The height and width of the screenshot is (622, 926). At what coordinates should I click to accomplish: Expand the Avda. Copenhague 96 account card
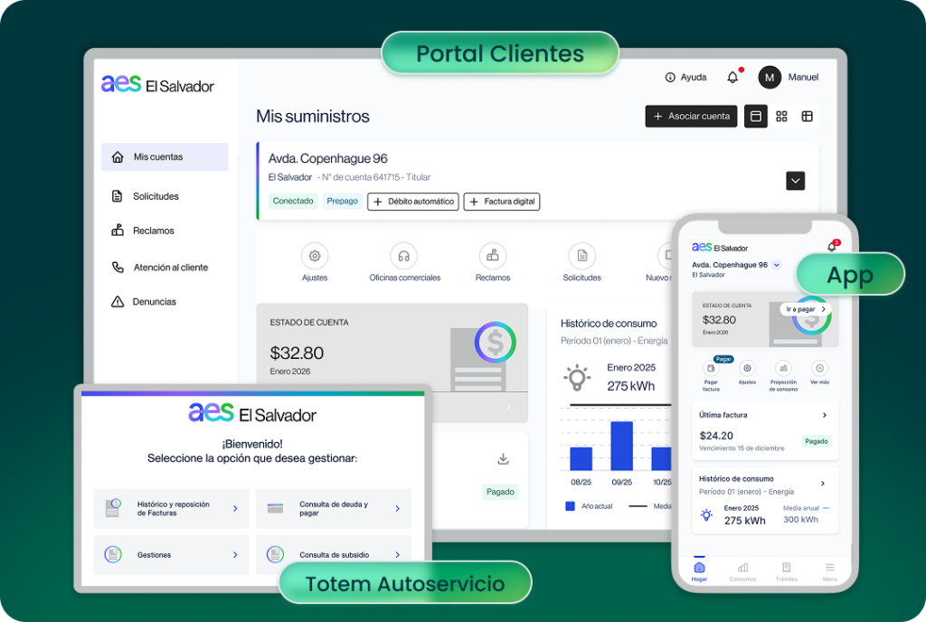[x=795, y=181]
